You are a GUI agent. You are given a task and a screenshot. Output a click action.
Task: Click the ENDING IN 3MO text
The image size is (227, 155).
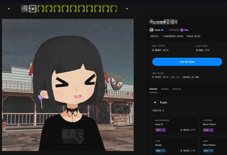point(191,77)
